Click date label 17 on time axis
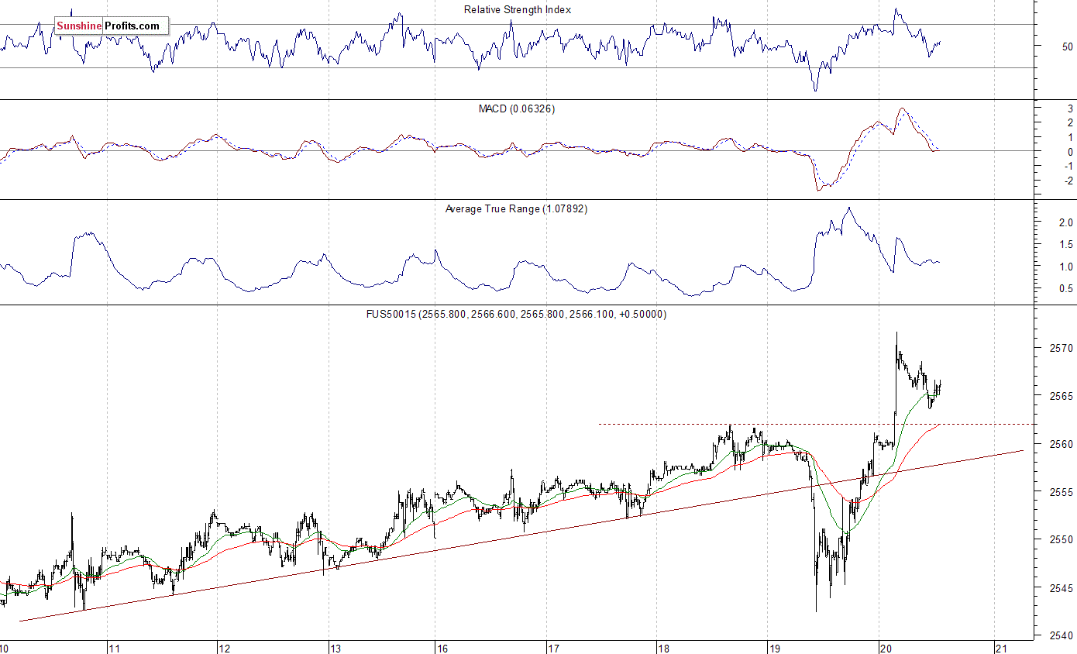Viewport: 1077px width, 654px height. tap(553, 648)
